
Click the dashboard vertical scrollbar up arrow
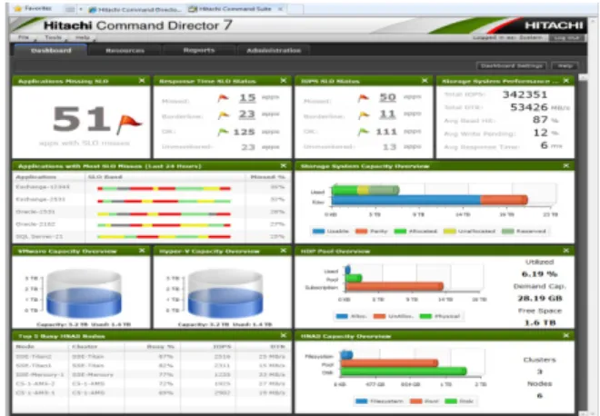coord(583,77)
